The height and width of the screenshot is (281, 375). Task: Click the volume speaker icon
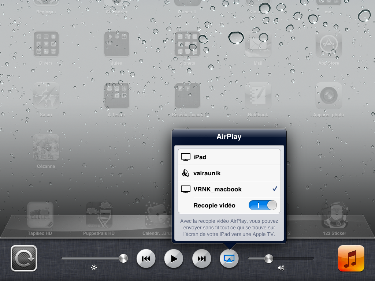pos(281,267)
